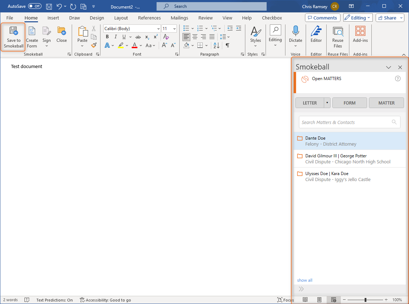
Task: Click the FORM button
Action: (349, 103)
